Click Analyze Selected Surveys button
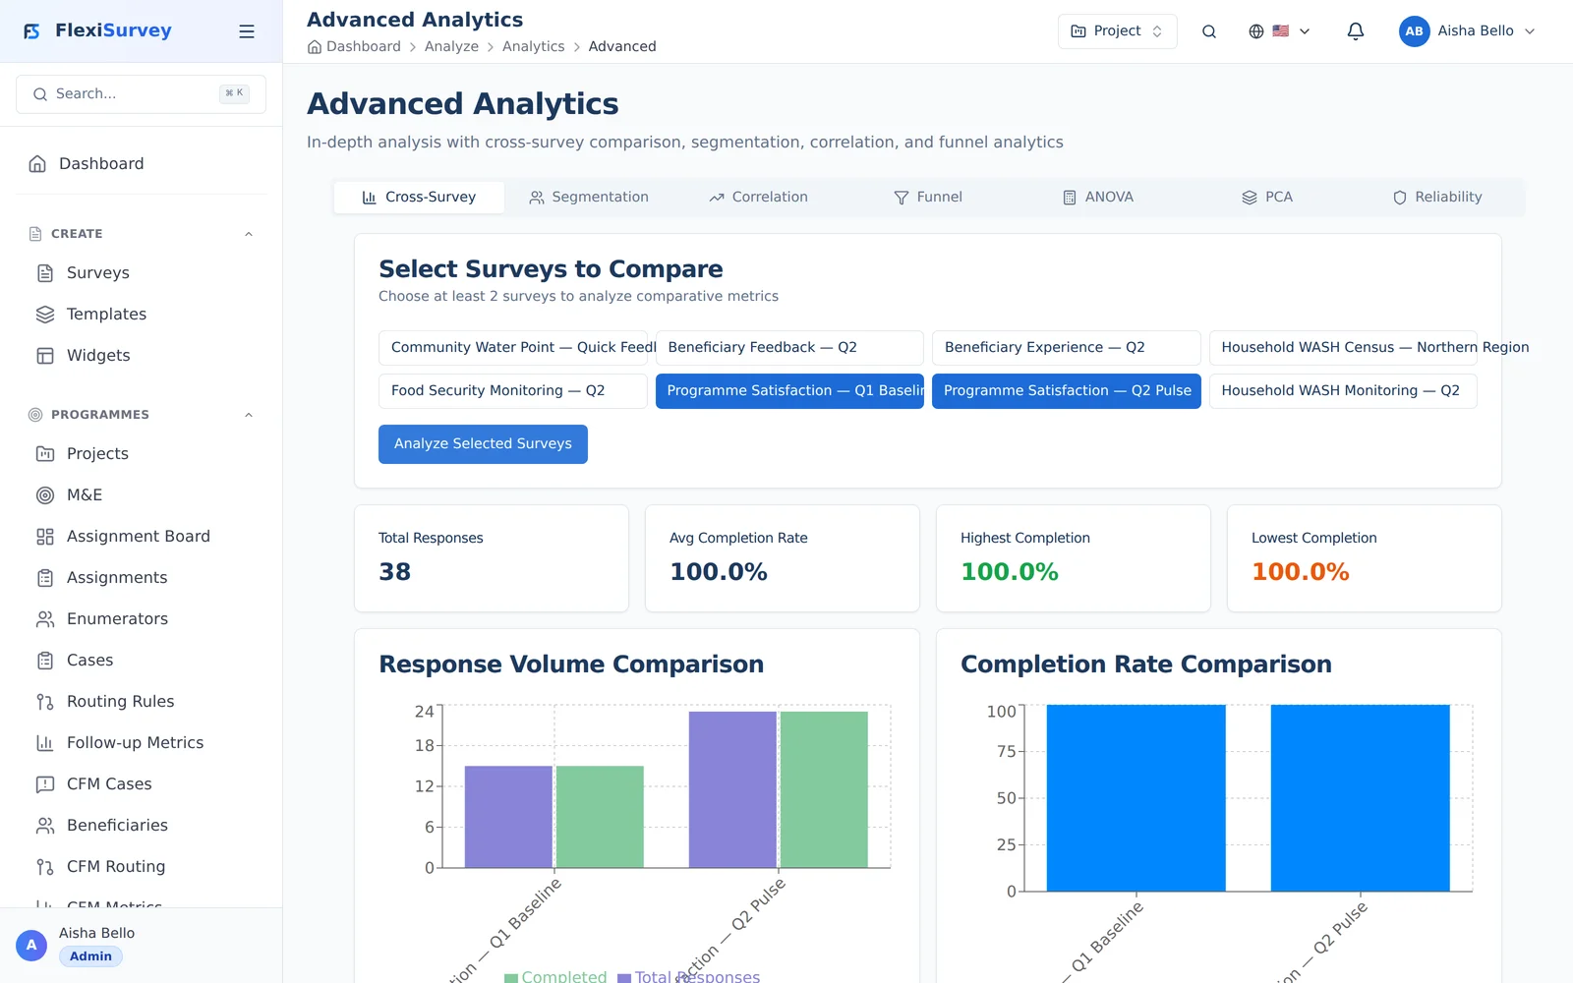The height and width of the screenshot is (983, 1573). pyautogui.click(x=483, y=444)
